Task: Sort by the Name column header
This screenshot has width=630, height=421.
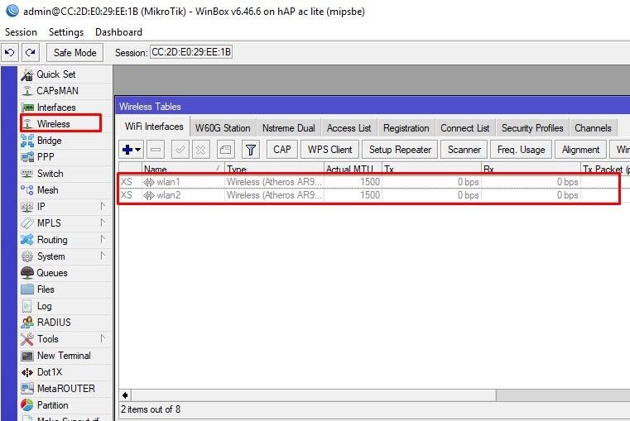Action: click(183, 169)
